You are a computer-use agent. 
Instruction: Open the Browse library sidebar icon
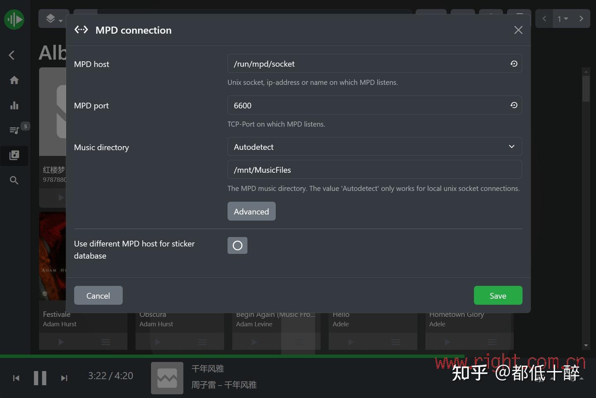point(14,155)
